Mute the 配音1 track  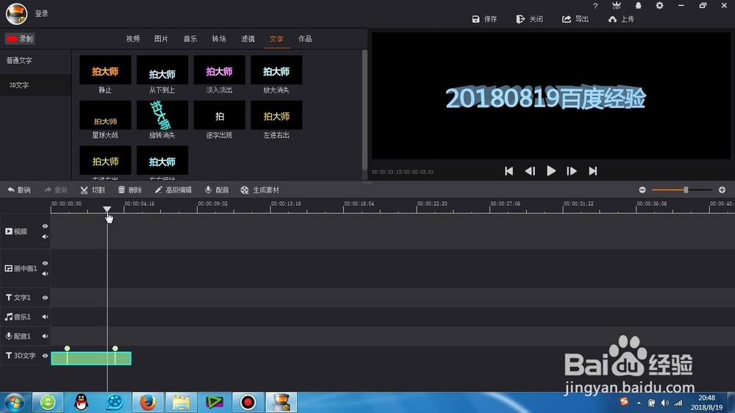click(45, 336)
